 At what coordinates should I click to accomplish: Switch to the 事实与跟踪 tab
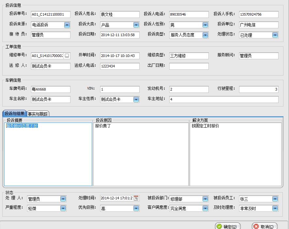(x=38, y=114)
